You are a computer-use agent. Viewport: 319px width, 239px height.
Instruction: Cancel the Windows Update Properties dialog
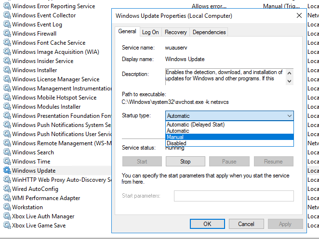pyautogui.click(x=246, y=224)
